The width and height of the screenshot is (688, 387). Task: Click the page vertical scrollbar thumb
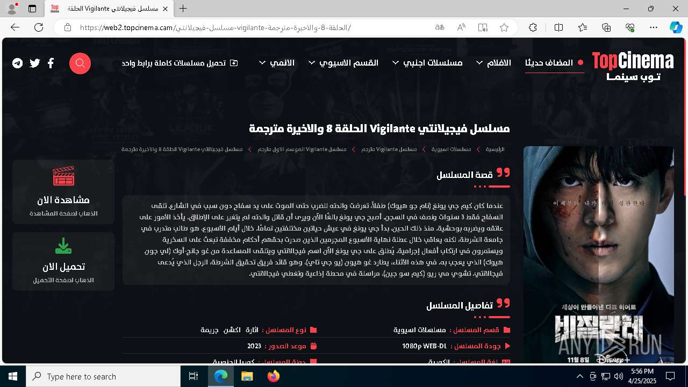(685, 116)
